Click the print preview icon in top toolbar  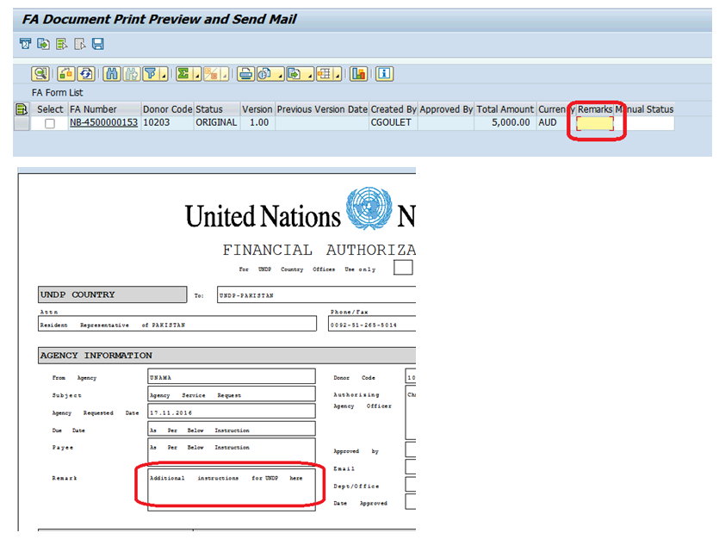25,44
